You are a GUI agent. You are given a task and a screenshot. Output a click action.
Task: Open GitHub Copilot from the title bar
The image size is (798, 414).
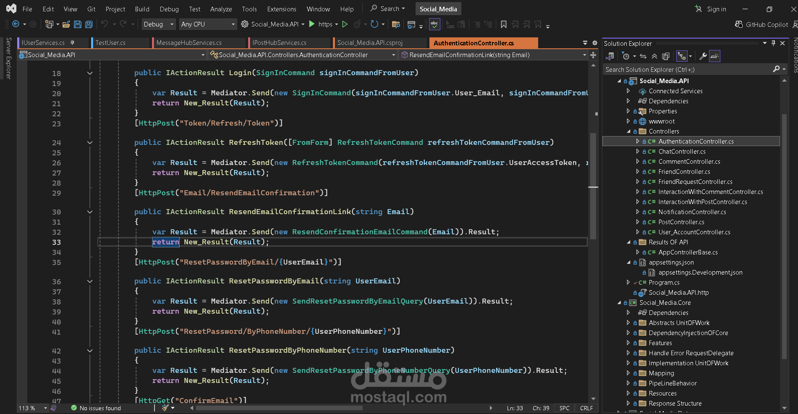point(761,24)
